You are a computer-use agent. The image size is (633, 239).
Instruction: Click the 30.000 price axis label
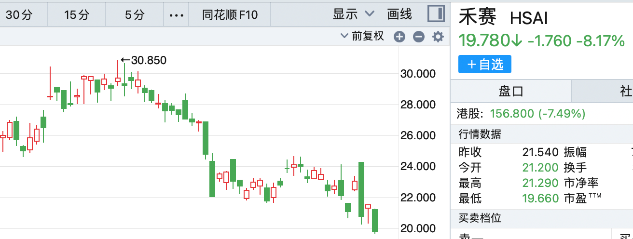click(x=418, y=74)
